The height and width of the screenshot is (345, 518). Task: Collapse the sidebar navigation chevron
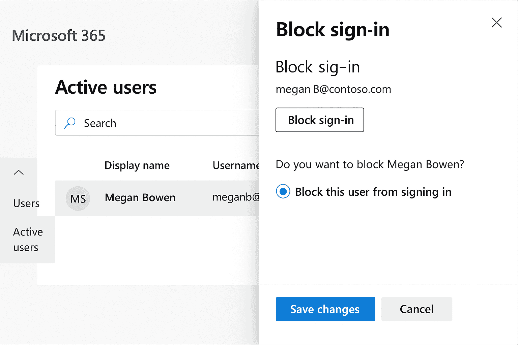pyautogui.click(x=19, y=172)
